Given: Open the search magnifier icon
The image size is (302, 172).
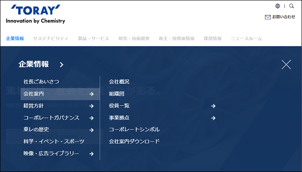Looking at the screenshot, I should coord(291,6).
